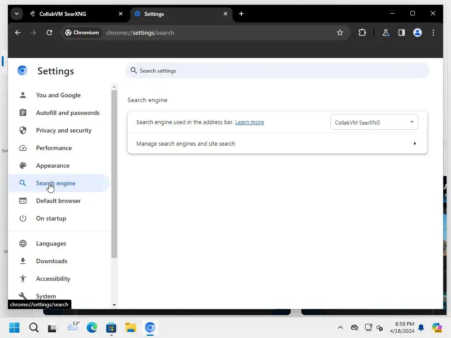Click the Chromium taskbar icon
Image resolution: width=451 pixels, height=338 pixels.
150,327
